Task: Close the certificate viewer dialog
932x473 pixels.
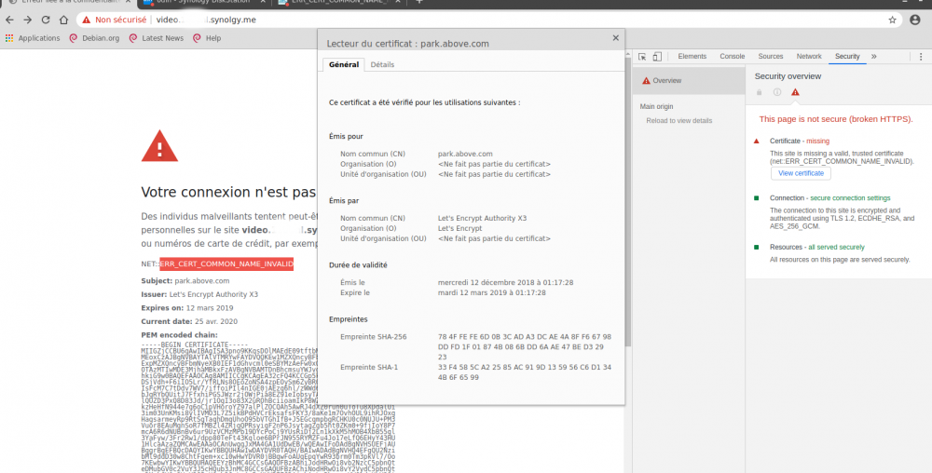Action: click(615, 38)
